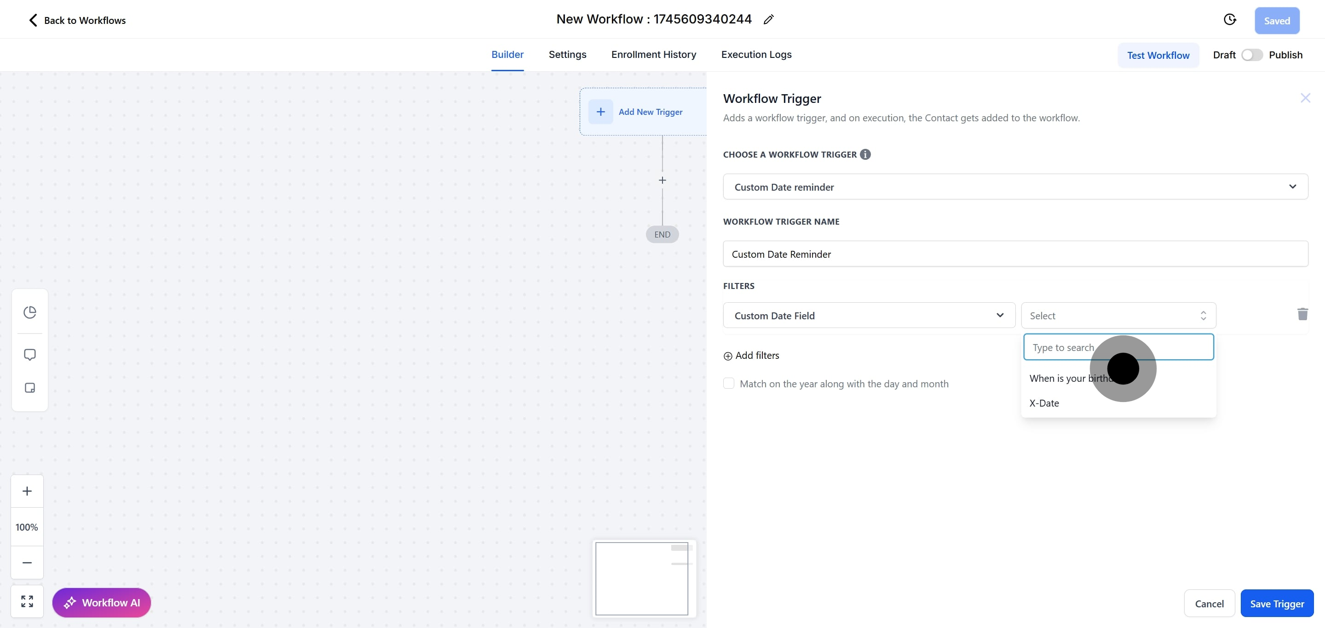Image resolution: width=1325 pixels, height=628 pixels.
Task: Enable match on the year checkbox
Action: point(728,384)
